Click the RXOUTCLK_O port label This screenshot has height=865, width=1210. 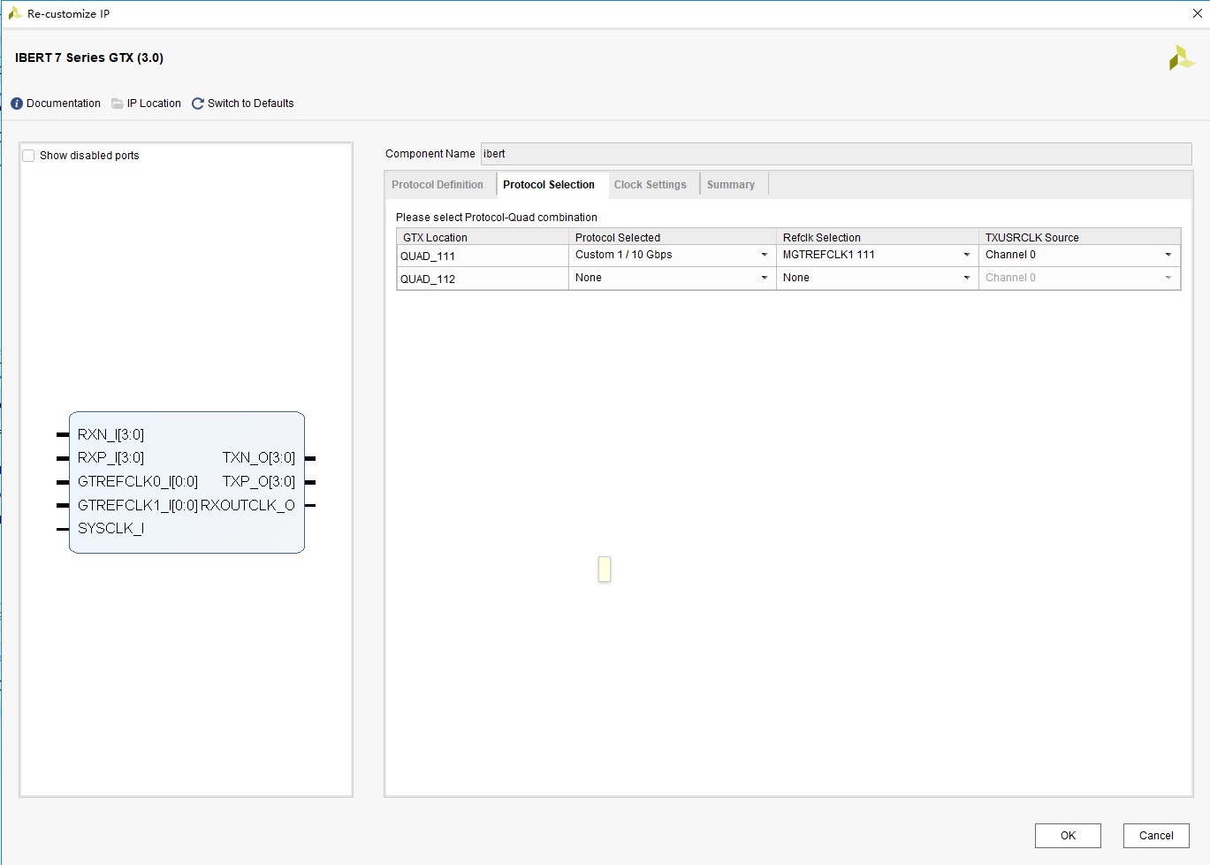click(x=247, y=505)
